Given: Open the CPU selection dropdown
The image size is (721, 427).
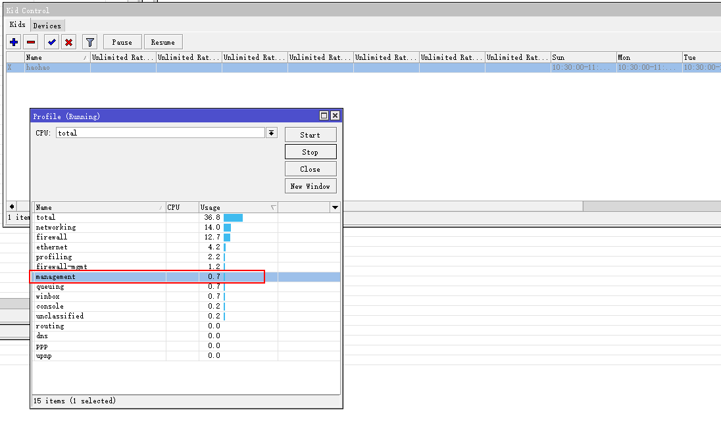Looking at the screenshot, I should [271, 132].
